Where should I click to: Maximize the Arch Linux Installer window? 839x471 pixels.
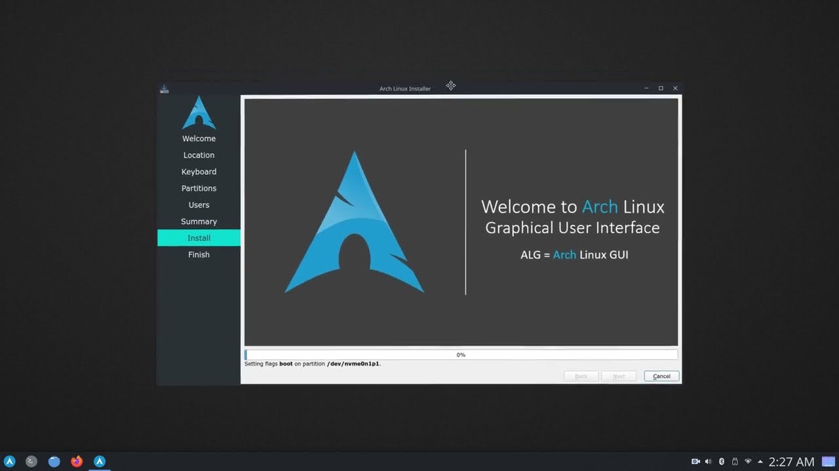(661, 88)
